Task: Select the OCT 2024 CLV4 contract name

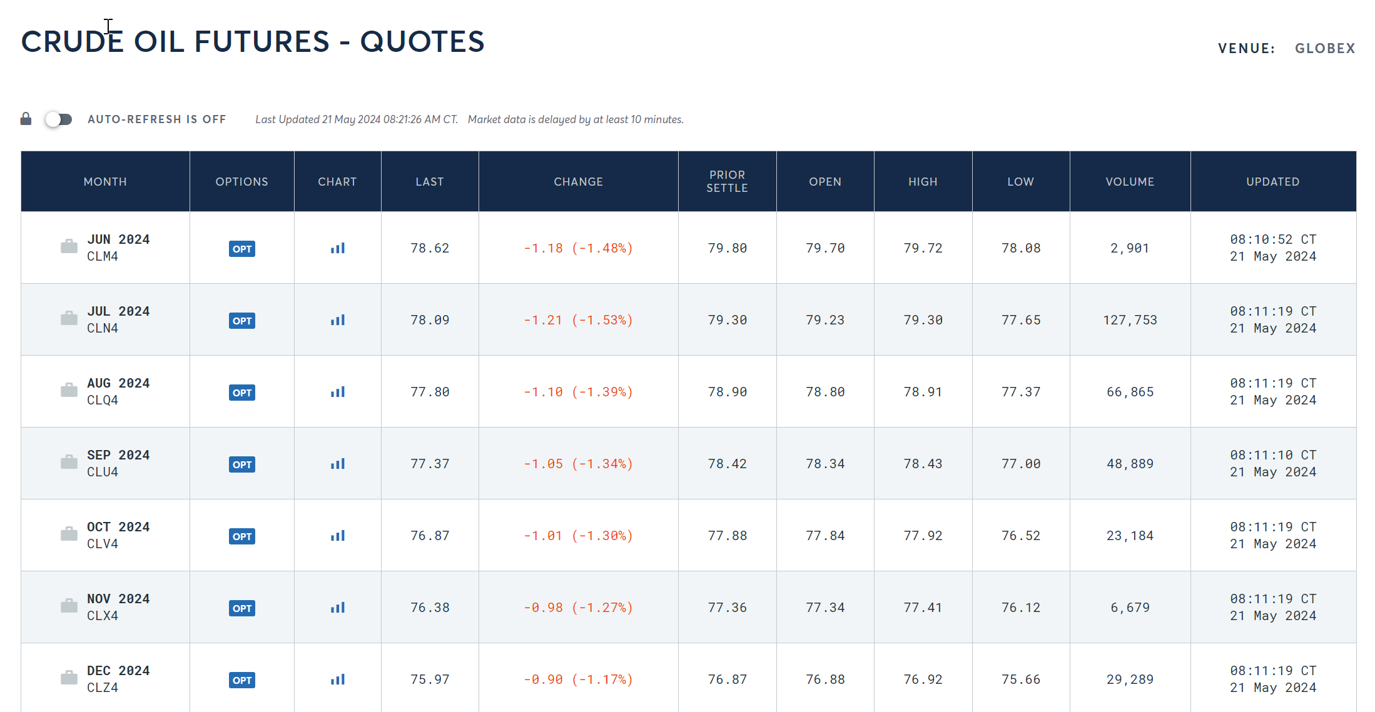Action: pyautogui.click(x=118, y=535)
